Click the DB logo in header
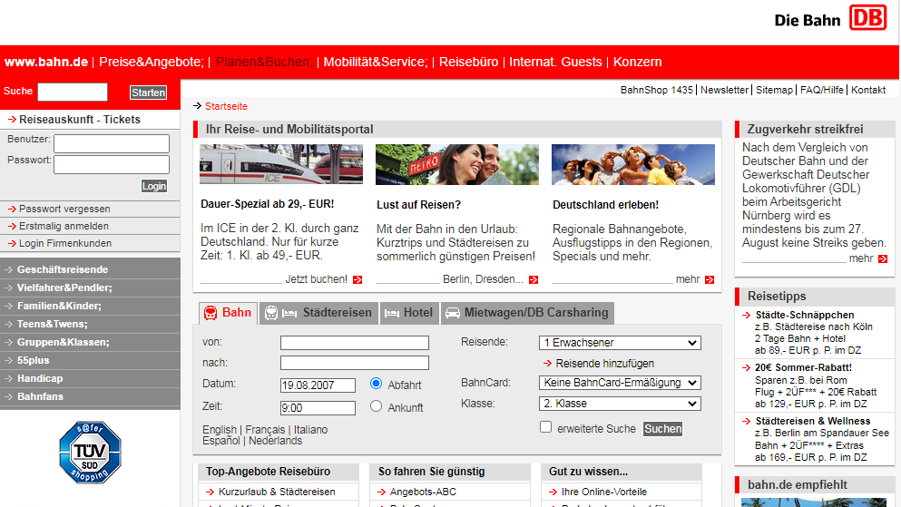This screenshot has width=901, height=507. tap(868, 18)
